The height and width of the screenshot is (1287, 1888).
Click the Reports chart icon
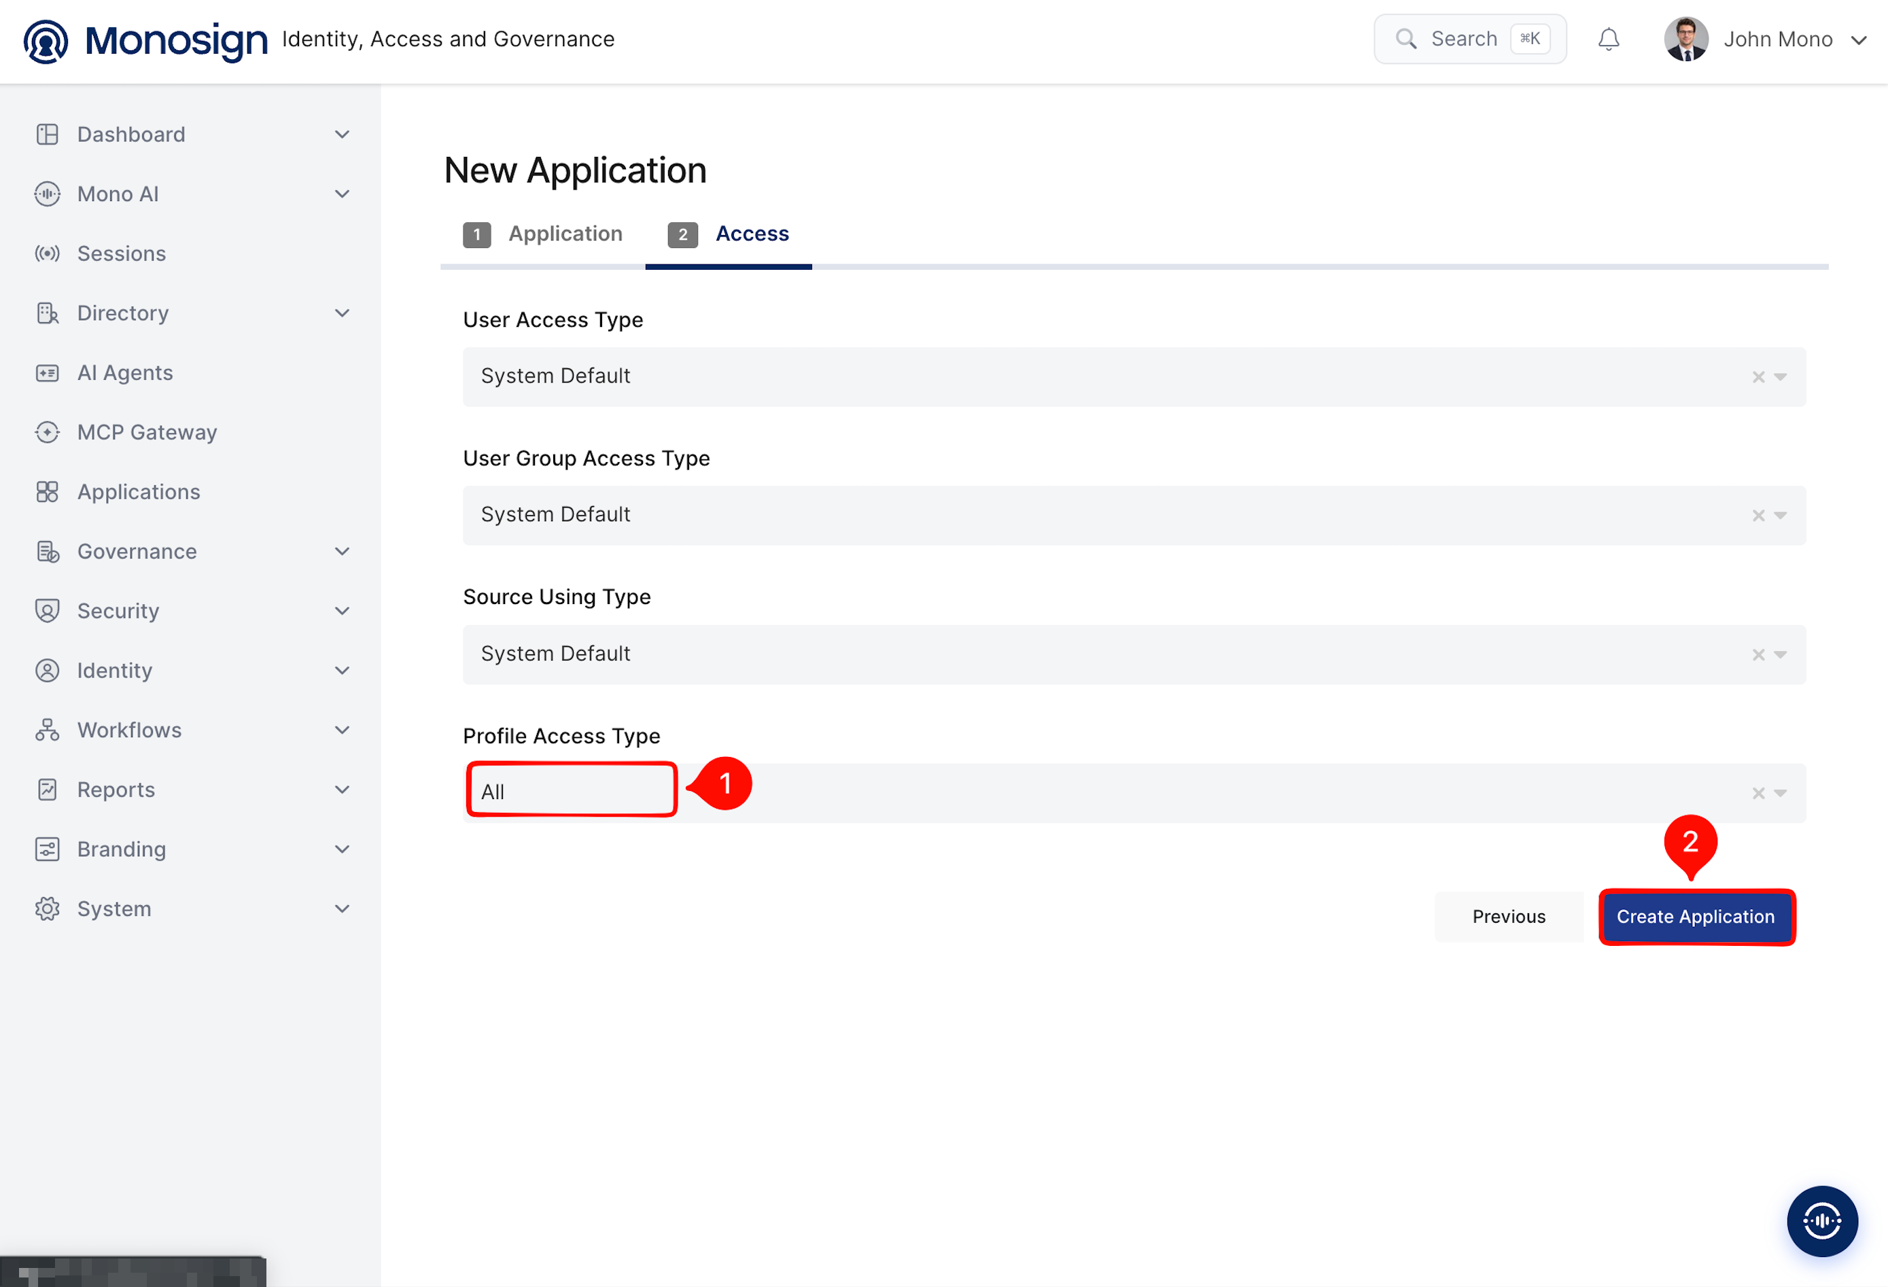[47, 790]
